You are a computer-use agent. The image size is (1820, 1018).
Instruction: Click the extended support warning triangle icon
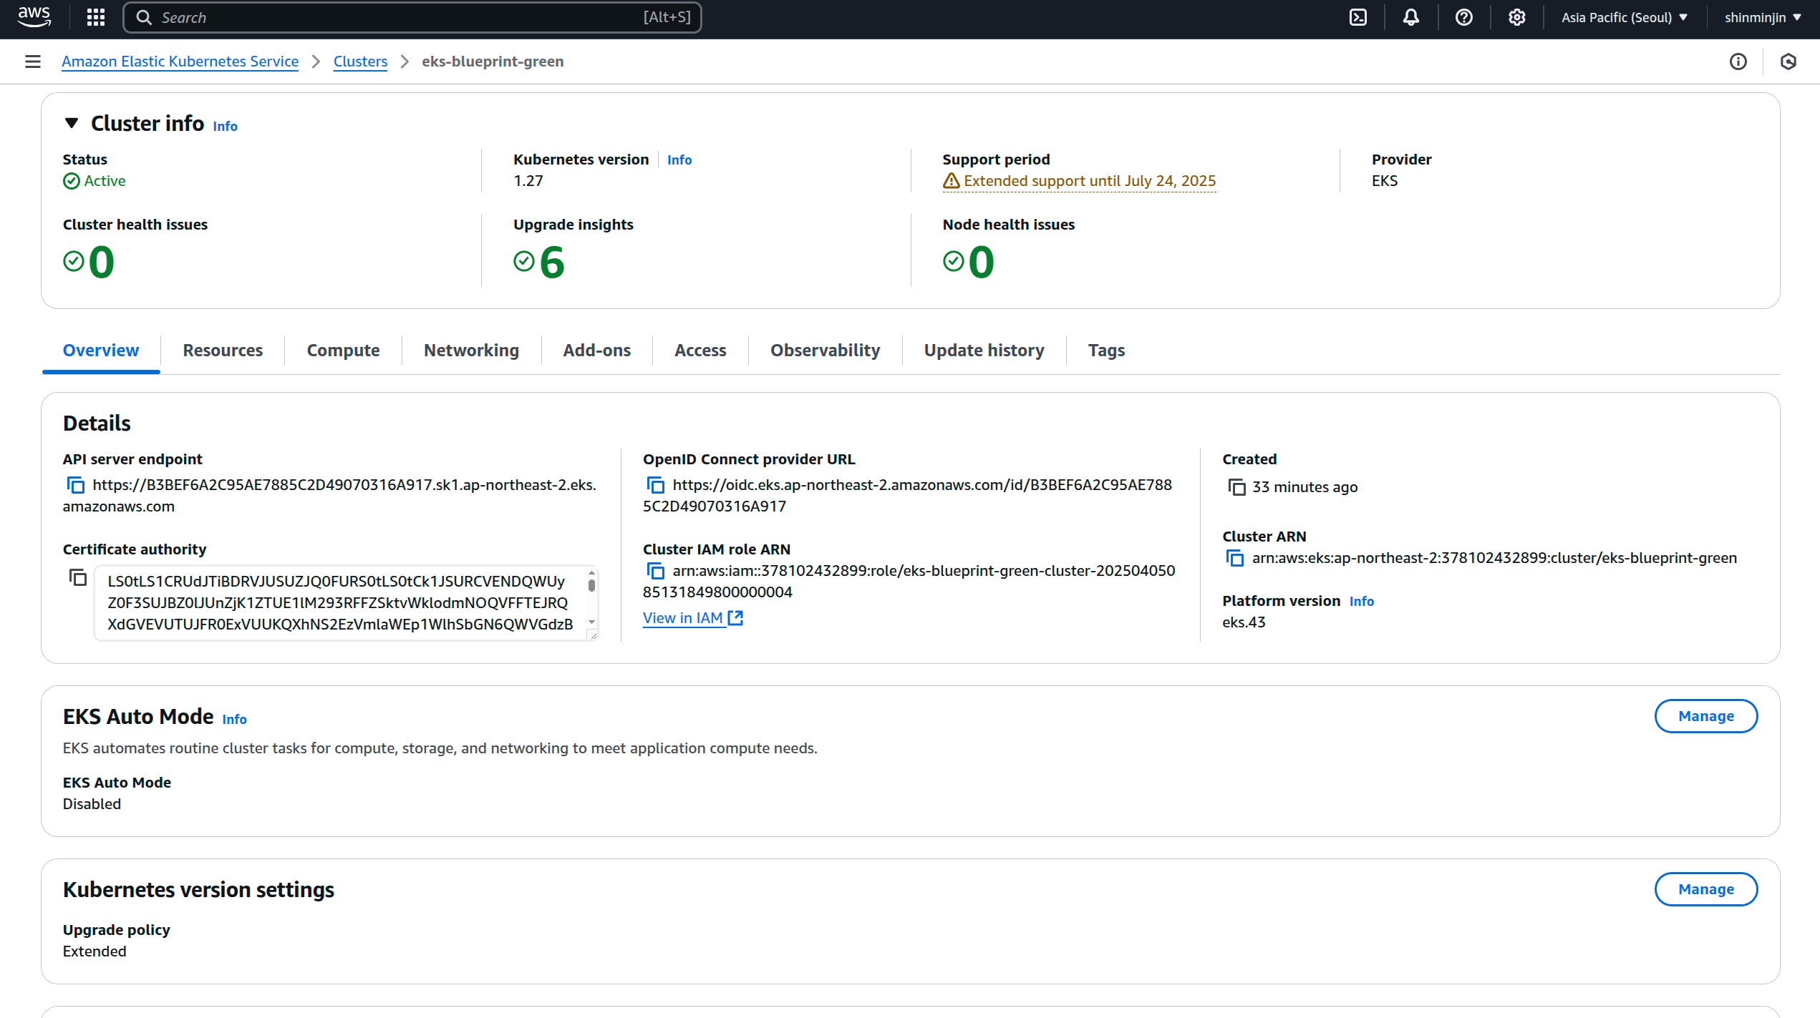click(951, 181)
